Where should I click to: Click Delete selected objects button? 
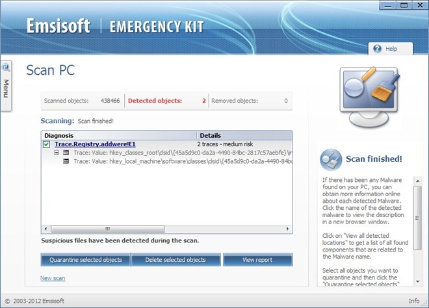(175, 259)
